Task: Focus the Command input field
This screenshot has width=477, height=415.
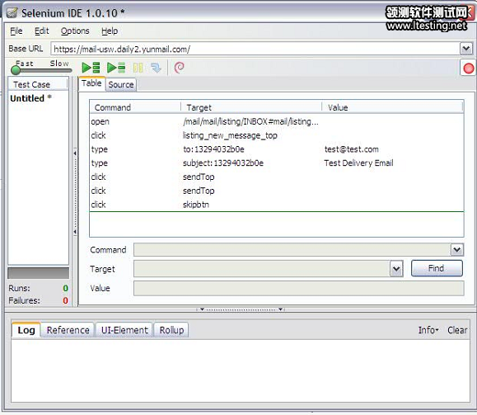Action: coord(292,250)
